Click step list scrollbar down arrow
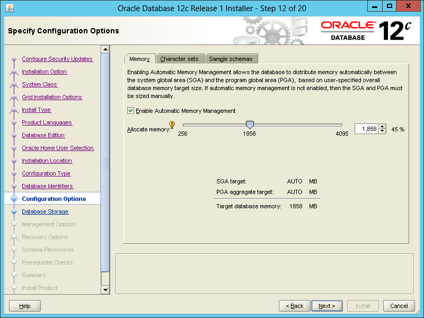This screenshot has height=318, width=424. click(105, 289)
